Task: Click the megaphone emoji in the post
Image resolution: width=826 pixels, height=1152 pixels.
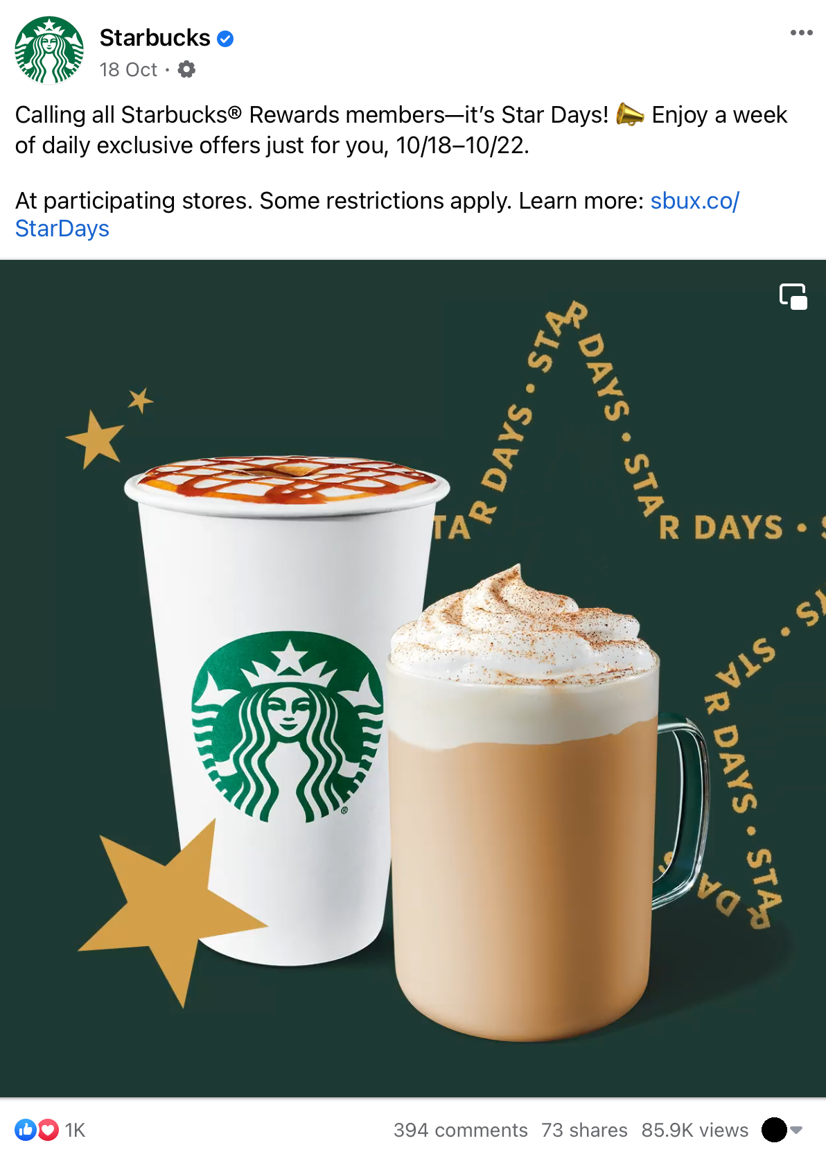Action: click(x=630, y=114)
